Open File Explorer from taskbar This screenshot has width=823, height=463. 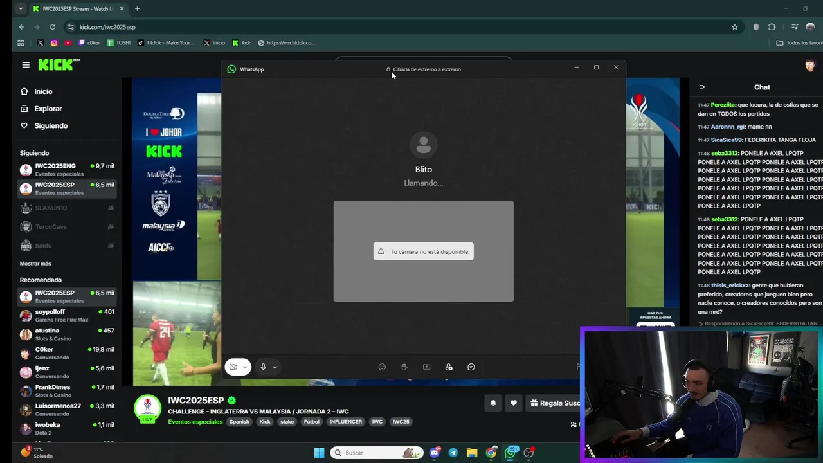[x=472, y=453]
